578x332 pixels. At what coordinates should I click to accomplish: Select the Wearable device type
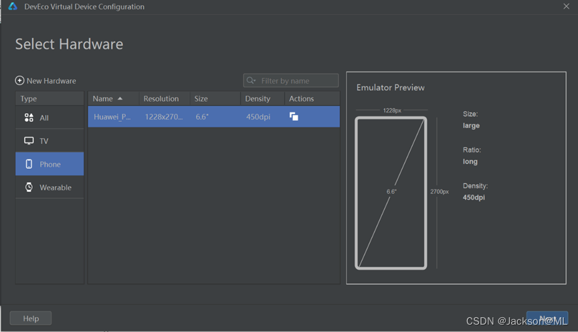(50, 187)
